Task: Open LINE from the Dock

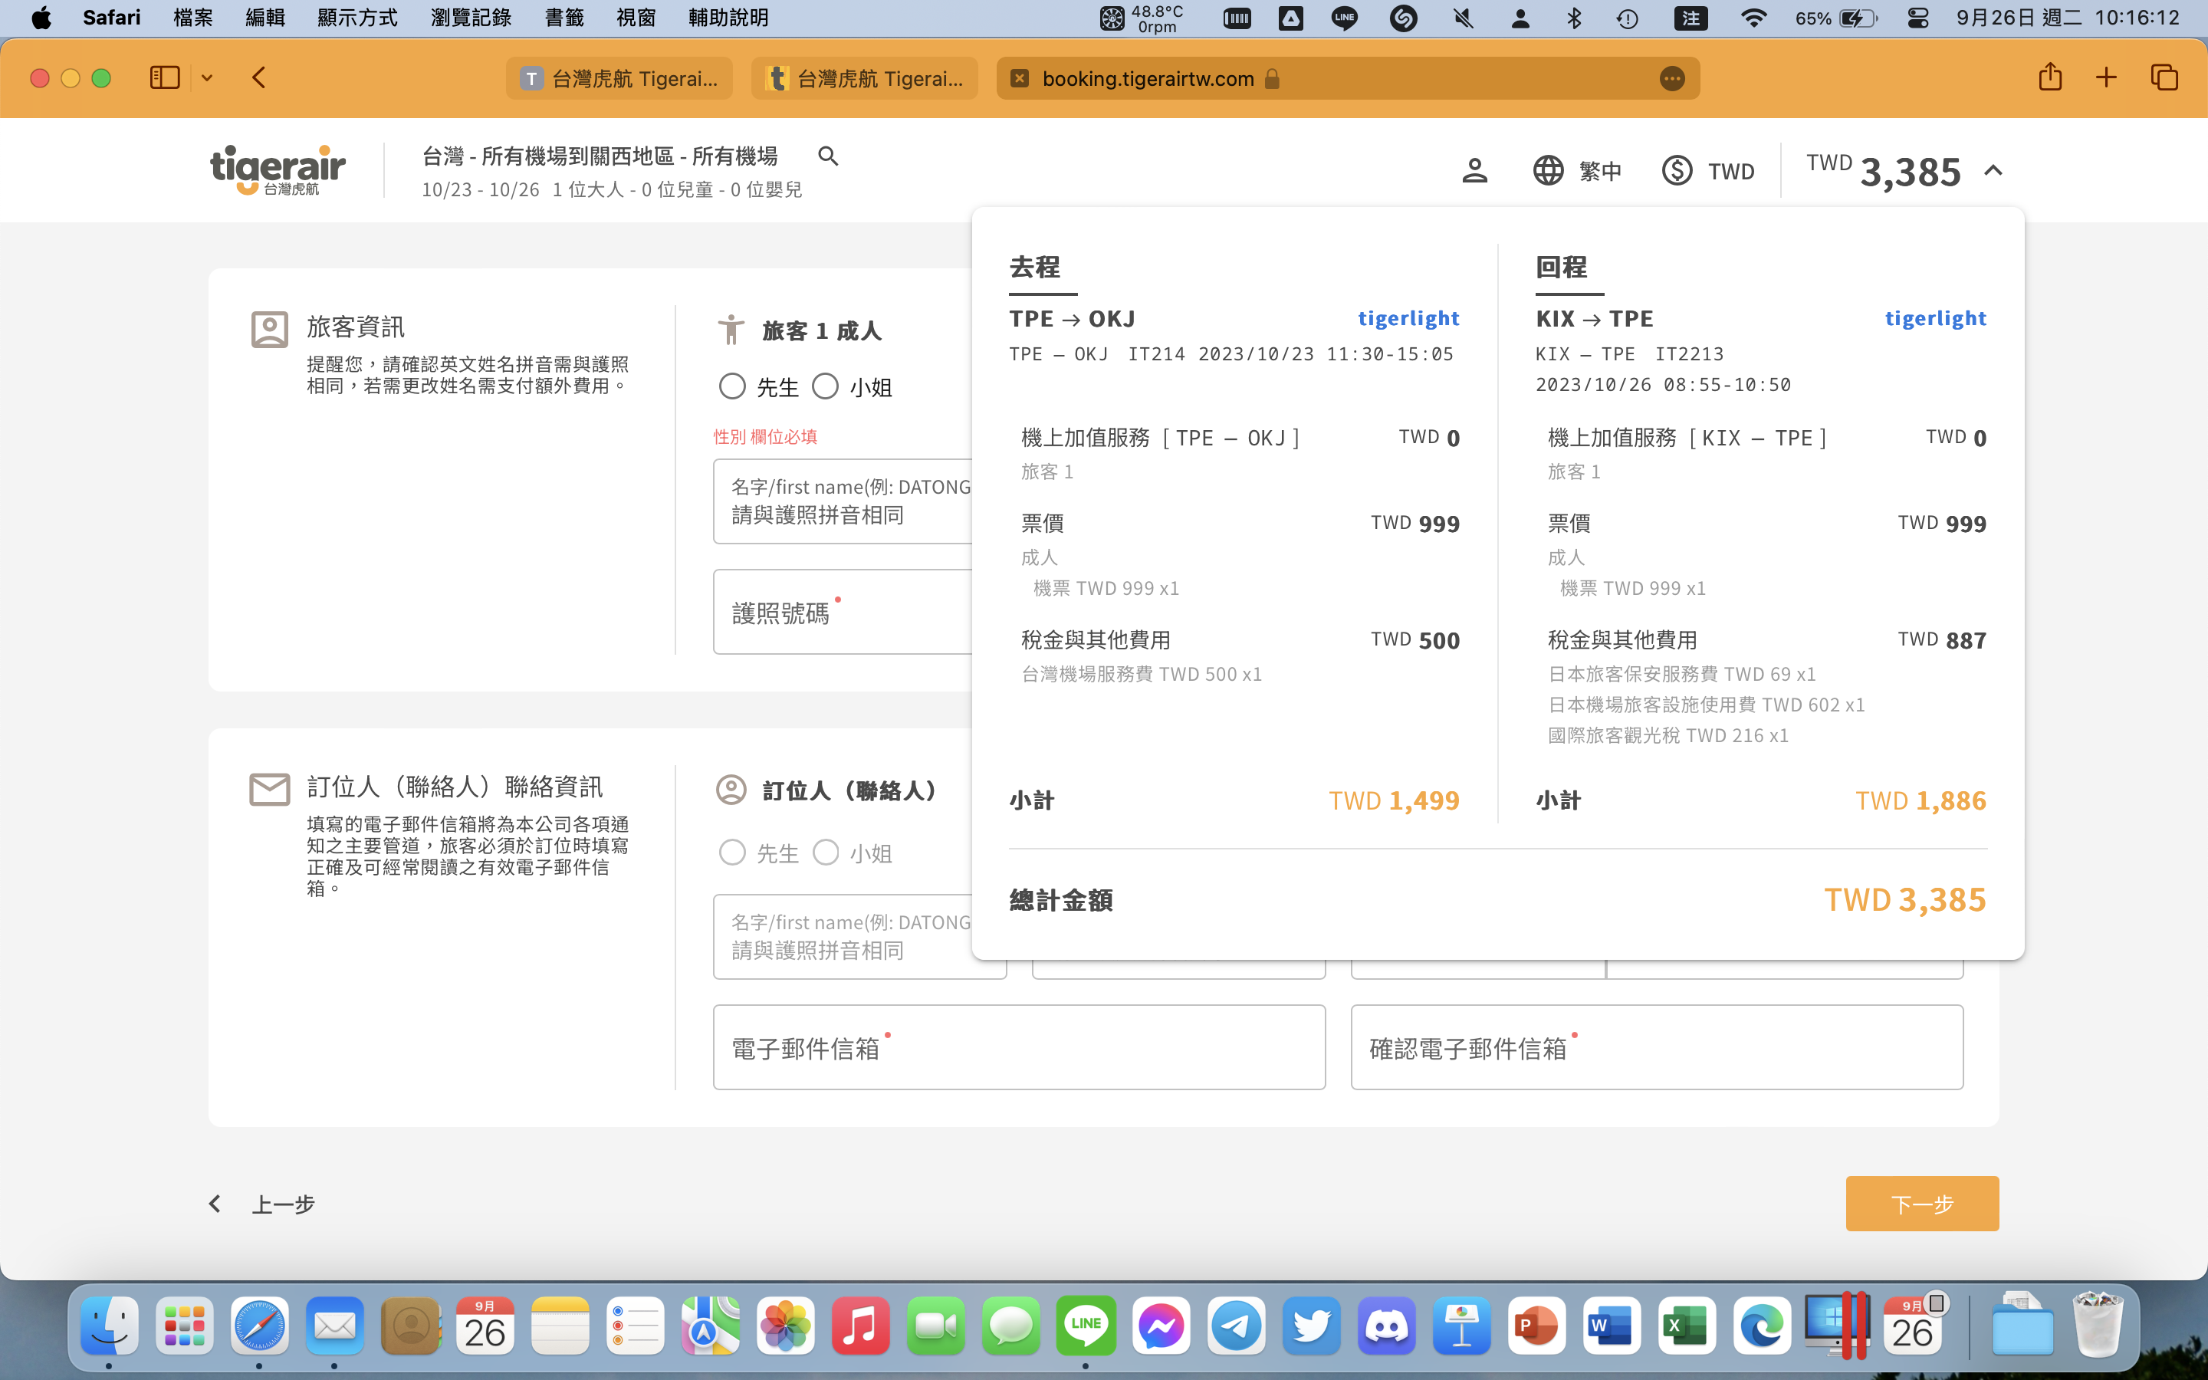Action: 1086,1326
